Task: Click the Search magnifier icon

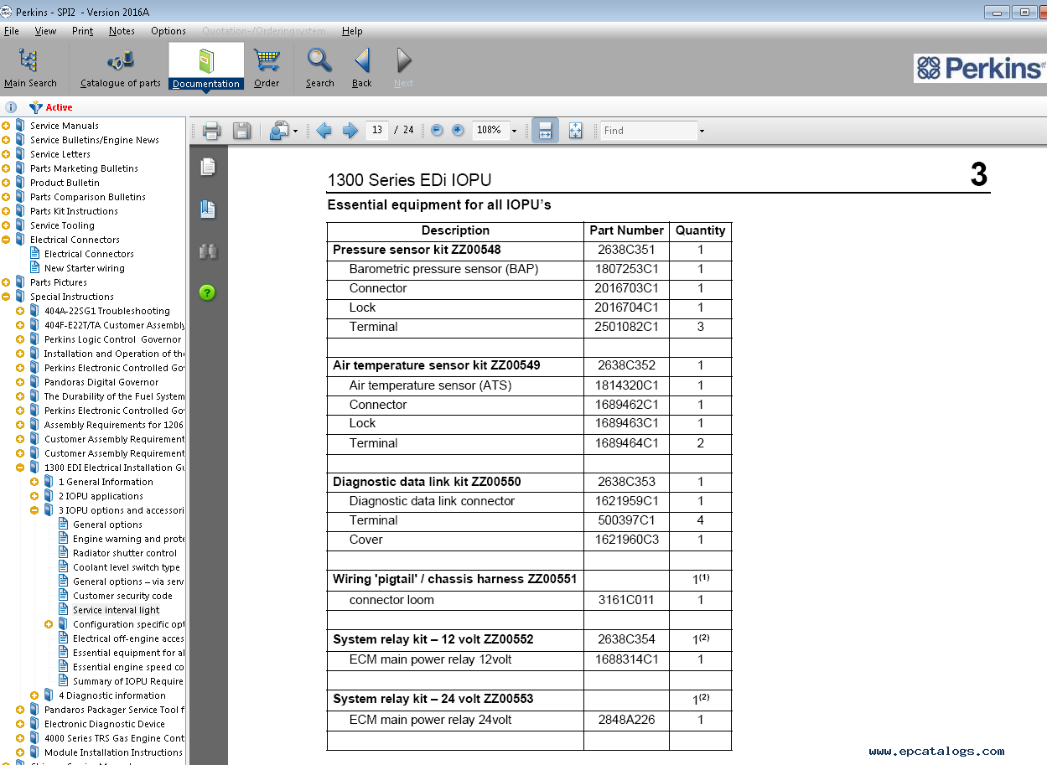Action: tap(319, 60)
